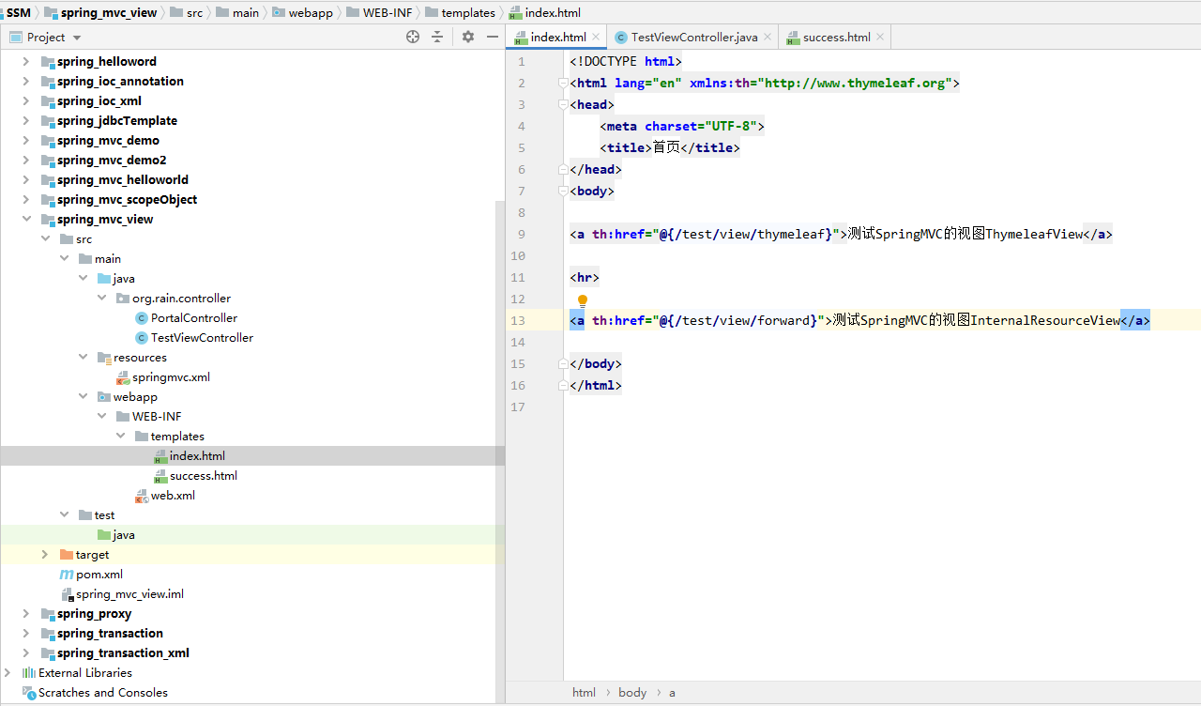Click the /test/view/forward href text
This screenshot has height=706, width=1201.
tap(742, 321)
